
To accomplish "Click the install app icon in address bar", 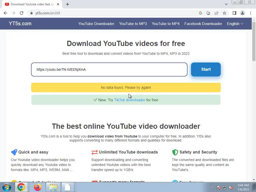I will [x=208, y=13].
